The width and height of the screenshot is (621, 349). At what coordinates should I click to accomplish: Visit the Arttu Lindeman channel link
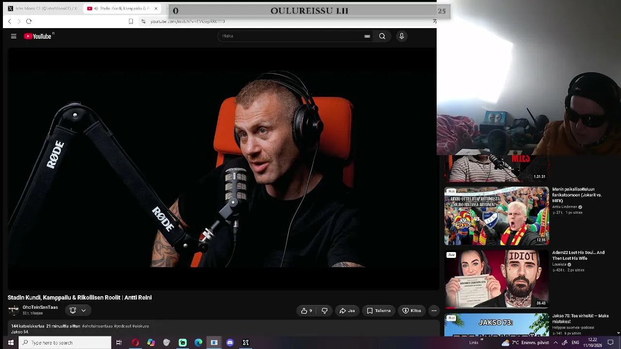click(x=565, y=207)
